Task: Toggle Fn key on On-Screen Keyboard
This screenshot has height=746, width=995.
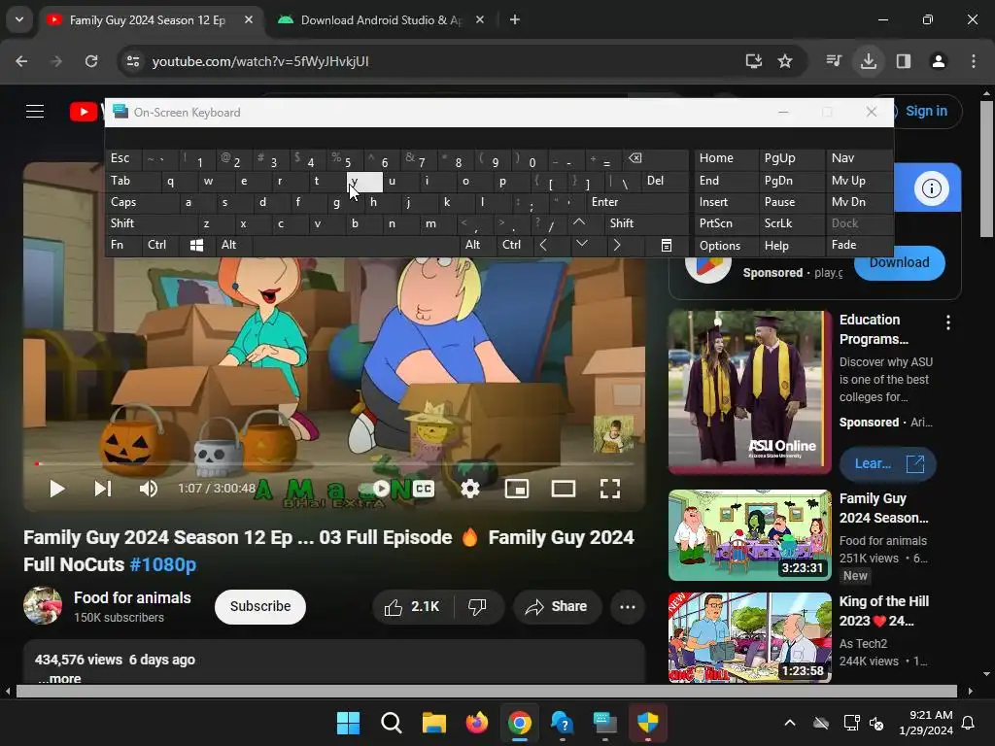Action: pos(123,245)
